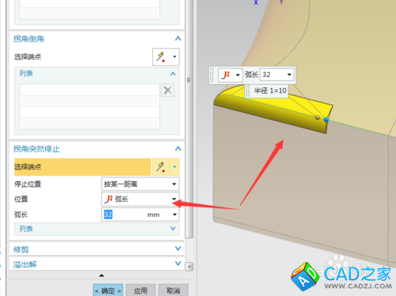The image size is (396, 296).
Task: Click brown drag handle on fillet edge
Action: click(318, 117)
